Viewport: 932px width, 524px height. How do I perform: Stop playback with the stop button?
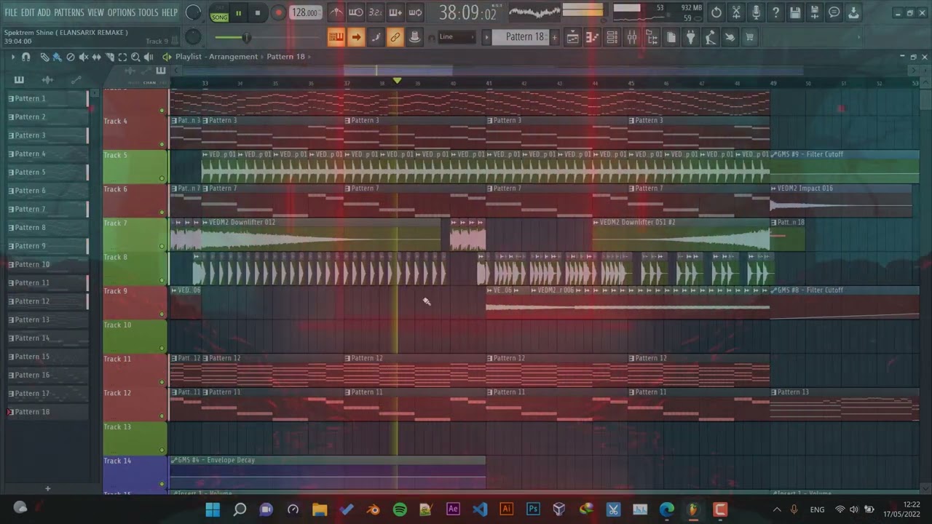click(x=258, y=12)
